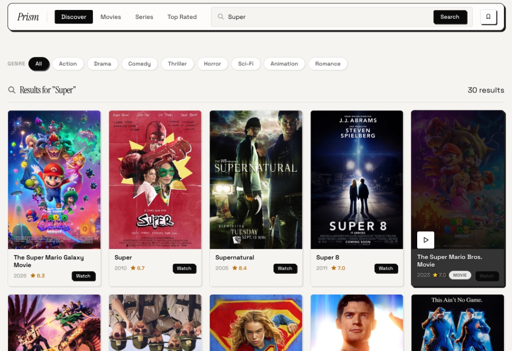This screenshot has height=351, width=512.
Task: Filter by Comedy genre
Action: coord(139,64)
